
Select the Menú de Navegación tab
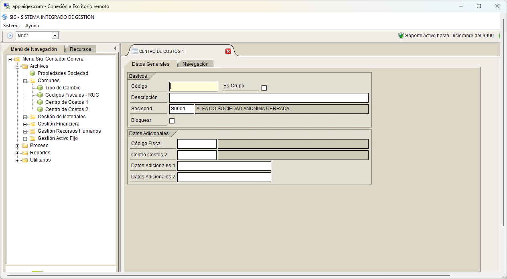pos(34,49)
